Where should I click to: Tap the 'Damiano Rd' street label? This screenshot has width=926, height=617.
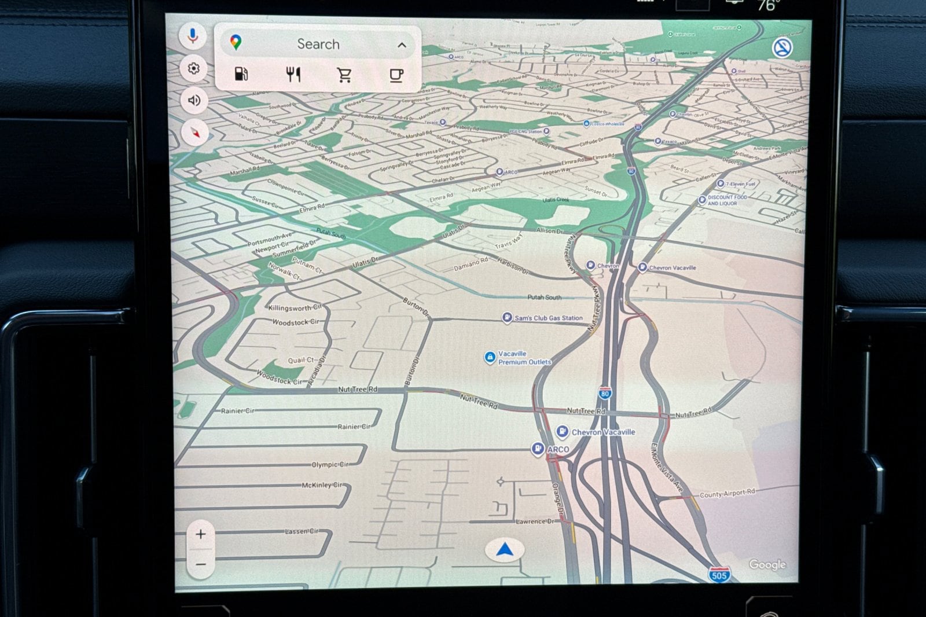(x=471, y=264)
